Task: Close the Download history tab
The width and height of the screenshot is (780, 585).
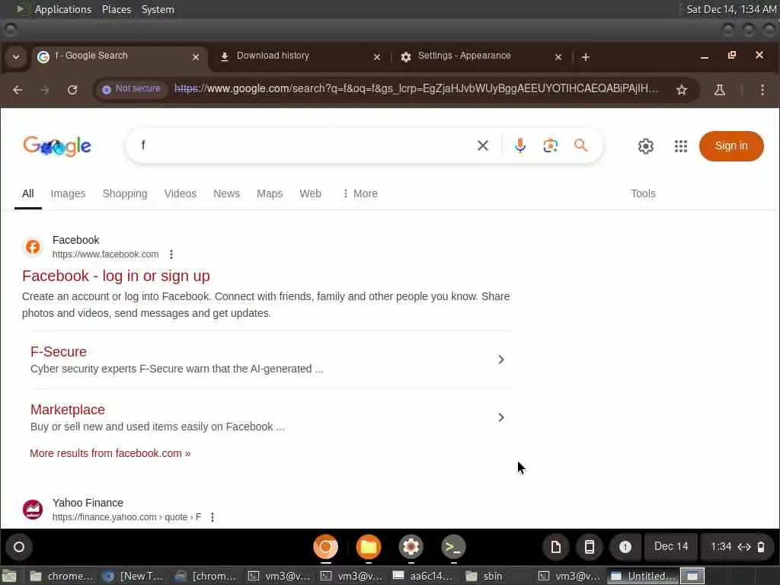Action: click(377, 57)
